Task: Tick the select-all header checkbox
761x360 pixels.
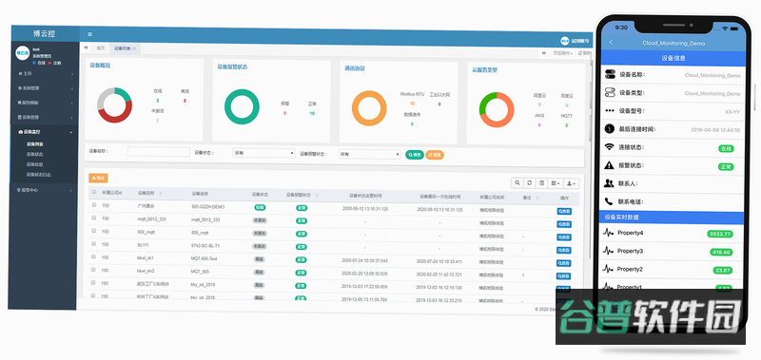Action: point(94,192)
